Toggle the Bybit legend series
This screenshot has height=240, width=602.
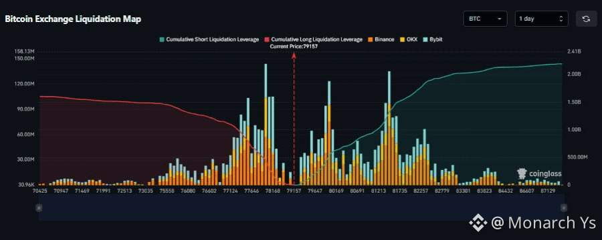click(x=433, y=39)
